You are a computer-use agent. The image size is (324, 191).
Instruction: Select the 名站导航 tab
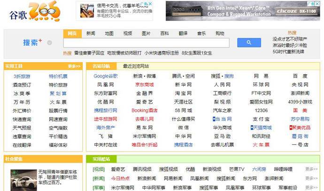click(101, 66)
